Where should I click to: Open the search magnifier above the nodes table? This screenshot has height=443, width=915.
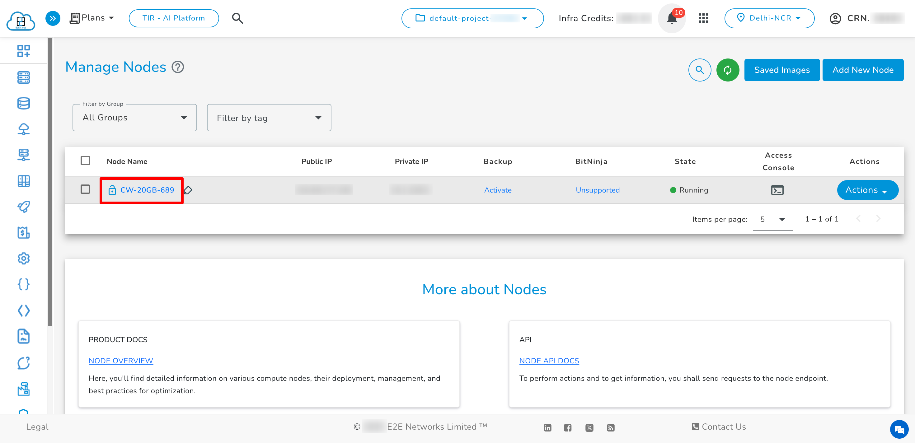tap(699, 70)
